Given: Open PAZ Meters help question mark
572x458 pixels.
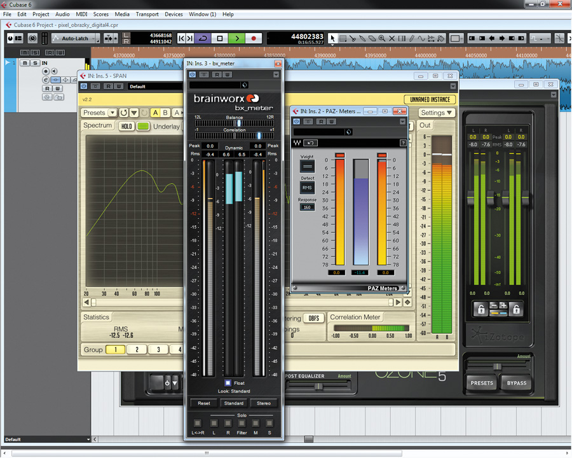Looking at the screenshot, I should point(403,142).
